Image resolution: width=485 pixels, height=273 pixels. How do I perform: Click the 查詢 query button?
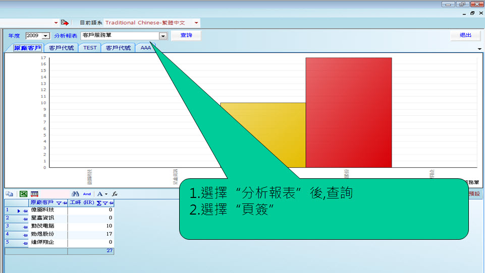click(x=186, y=35)
